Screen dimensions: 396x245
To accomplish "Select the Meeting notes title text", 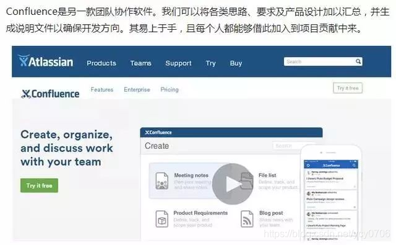I will 191,175.
